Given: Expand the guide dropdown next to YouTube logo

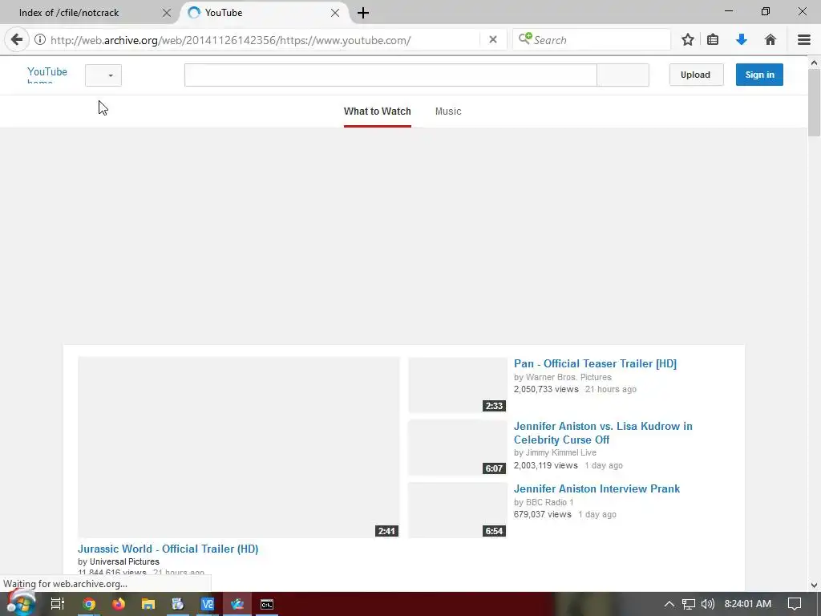Looking at the screenshot, I should [x=103, y=75].
